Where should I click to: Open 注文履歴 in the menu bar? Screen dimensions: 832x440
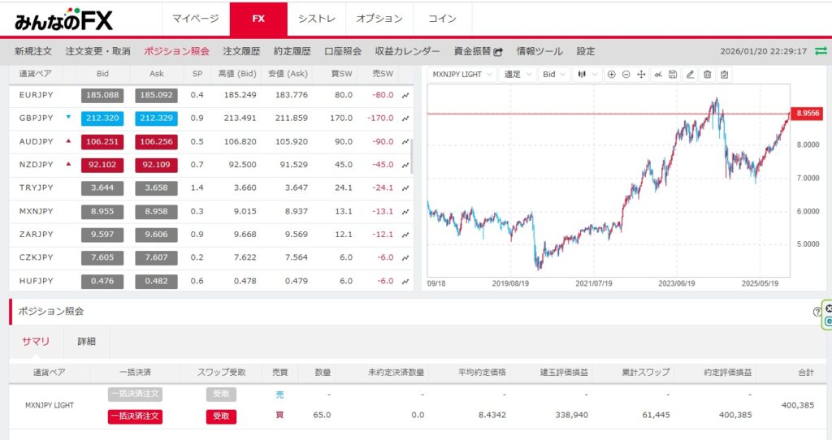241,50
